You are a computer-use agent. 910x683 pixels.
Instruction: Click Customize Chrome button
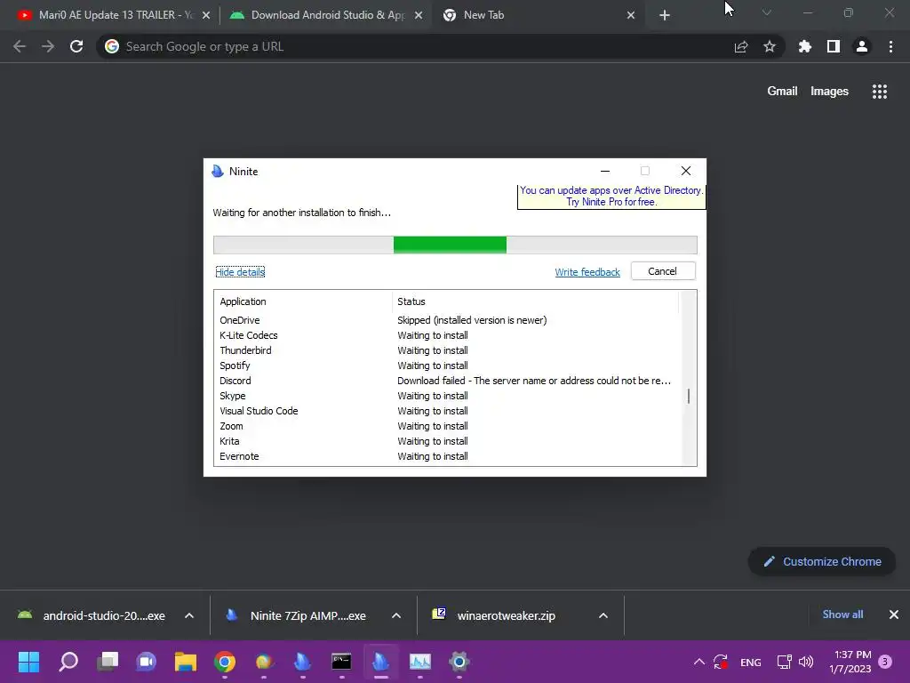coord(822,562)
